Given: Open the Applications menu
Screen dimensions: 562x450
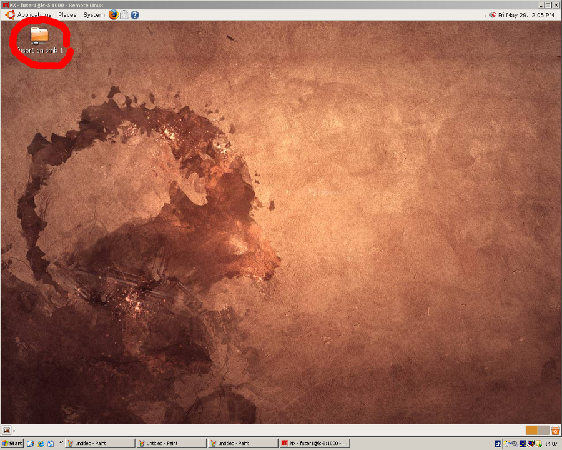Looking at the screenshot, I should point(34,14).
